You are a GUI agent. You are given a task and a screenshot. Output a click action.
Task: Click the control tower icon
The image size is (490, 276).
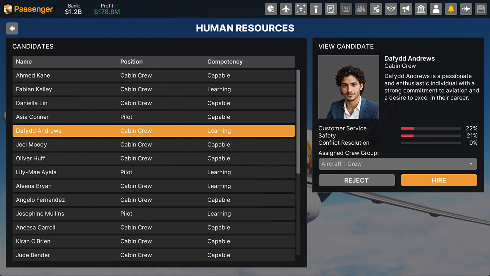tap(316, 9)
